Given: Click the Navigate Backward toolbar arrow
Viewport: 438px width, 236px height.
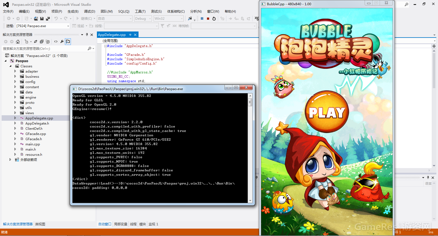Looking at the screenshot, I should pyautogui.click(x=9, y=18).
